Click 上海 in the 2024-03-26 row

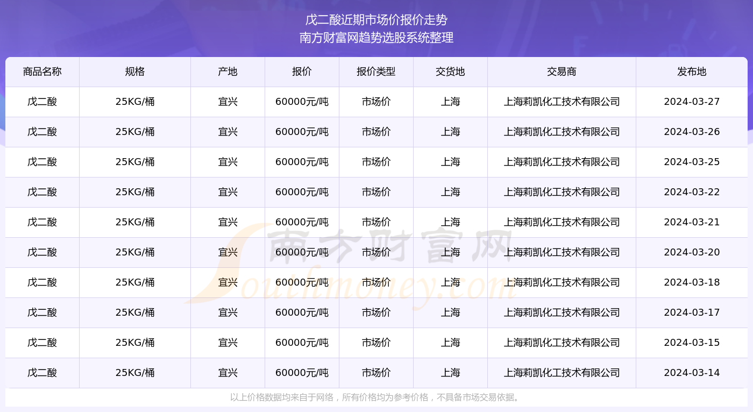coord(450,132)
